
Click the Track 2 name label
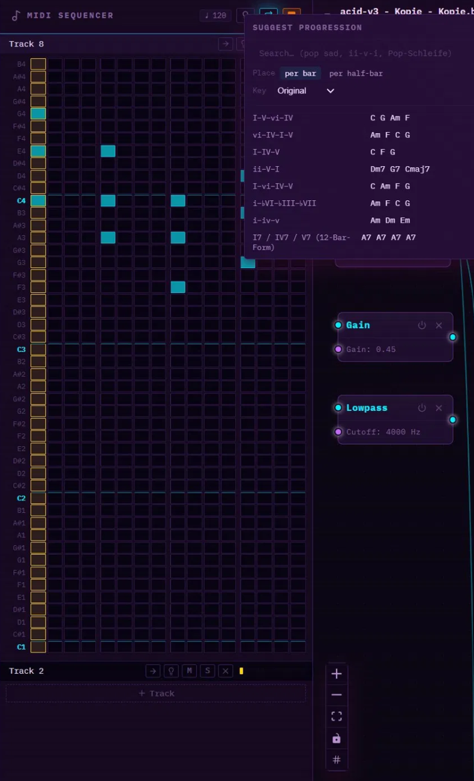click(x=26, y=671)
